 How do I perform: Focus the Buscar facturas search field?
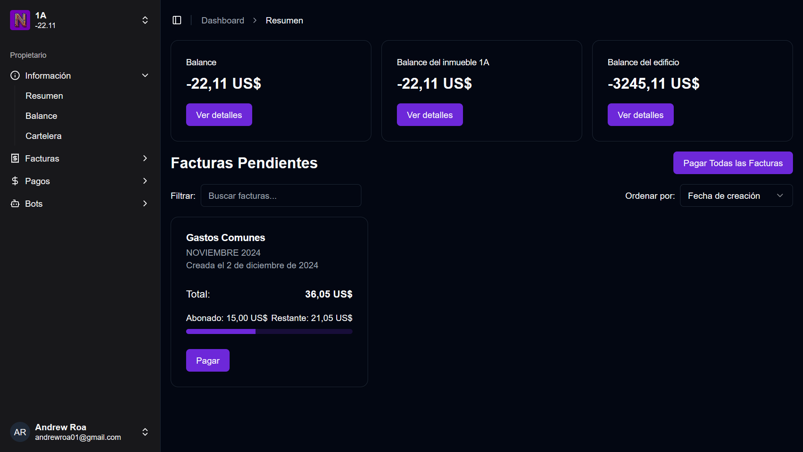click(281, 195)
